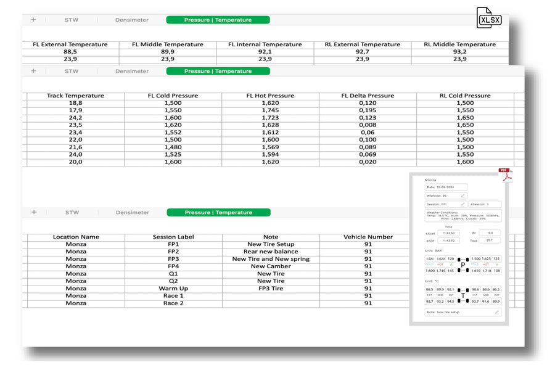
Task: Click the plus icon on the middle sheet toolbar
Action: tap(33, 71)
